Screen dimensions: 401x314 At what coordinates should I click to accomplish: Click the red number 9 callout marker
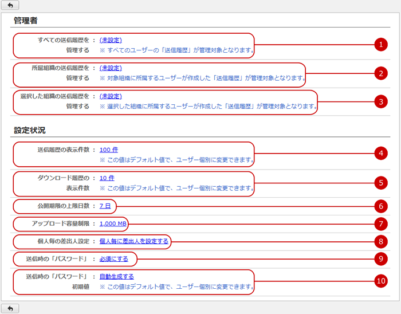point(380,259)
